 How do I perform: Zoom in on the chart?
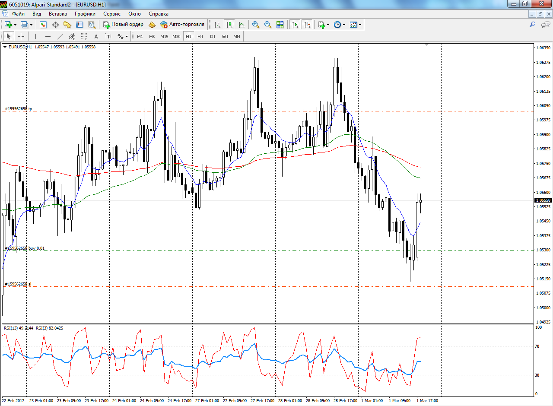[256, 25]
